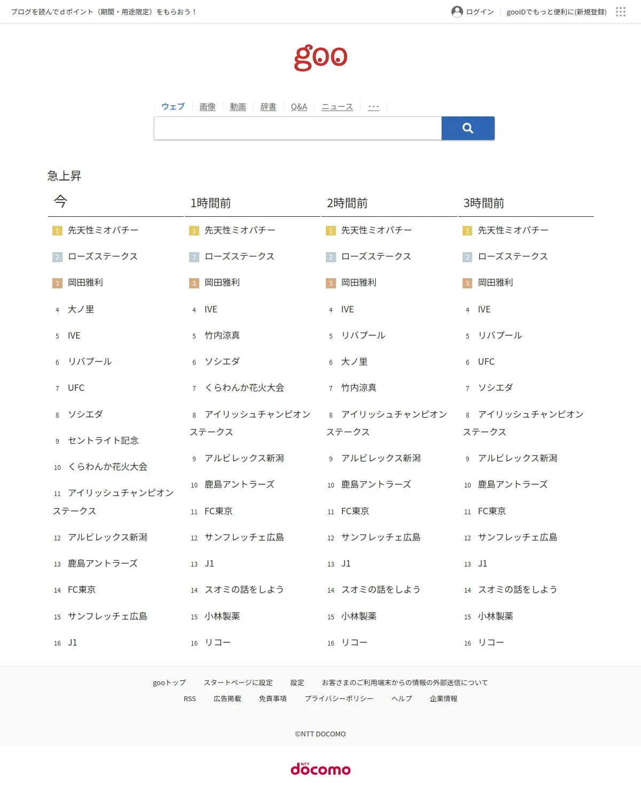Open FC東京 in the 1時間前 column
The height and width of the screenshot is (793, 641).
[x=218, y=511]
